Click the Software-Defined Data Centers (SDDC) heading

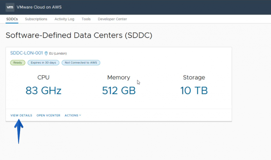[x=79, y=35]
